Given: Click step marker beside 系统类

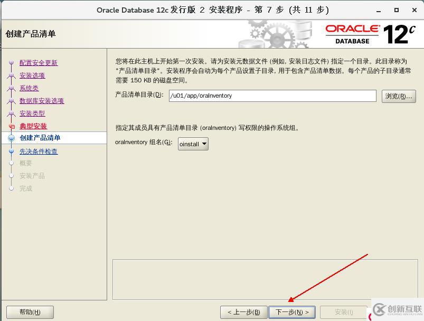Looking at the screenshot, I should [12, 88].
